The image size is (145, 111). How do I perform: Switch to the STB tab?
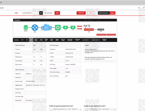(27, 40)
